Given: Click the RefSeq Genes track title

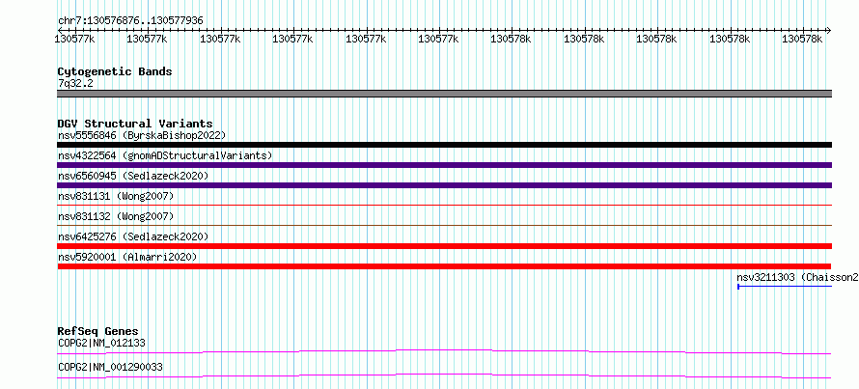Looking at the screenshot, I should [98, 331].
